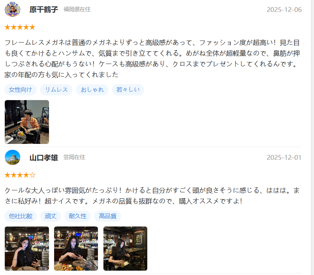Open first bar photo in 山口孝雄's review
Screen dimensions: 314x275
(x=27, y=249)
